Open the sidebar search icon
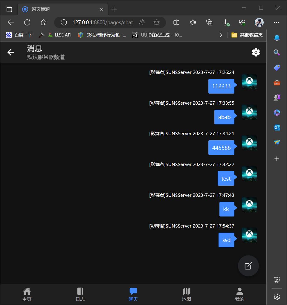 277,52
